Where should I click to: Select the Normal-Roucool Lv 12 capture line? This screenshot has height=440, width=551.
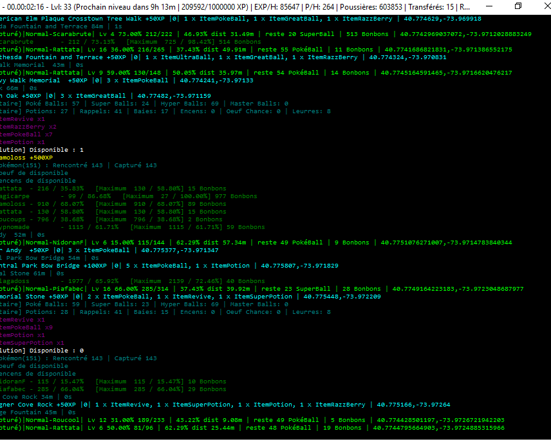[x=252, y=420]
